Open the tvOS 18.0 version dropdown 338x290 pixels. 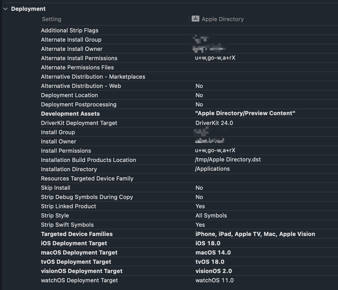(x=210, y=262)
